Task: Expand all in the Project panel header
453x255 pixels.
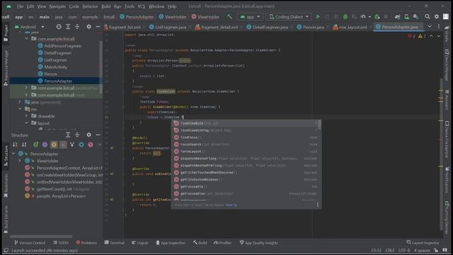Action: [68, 27]
